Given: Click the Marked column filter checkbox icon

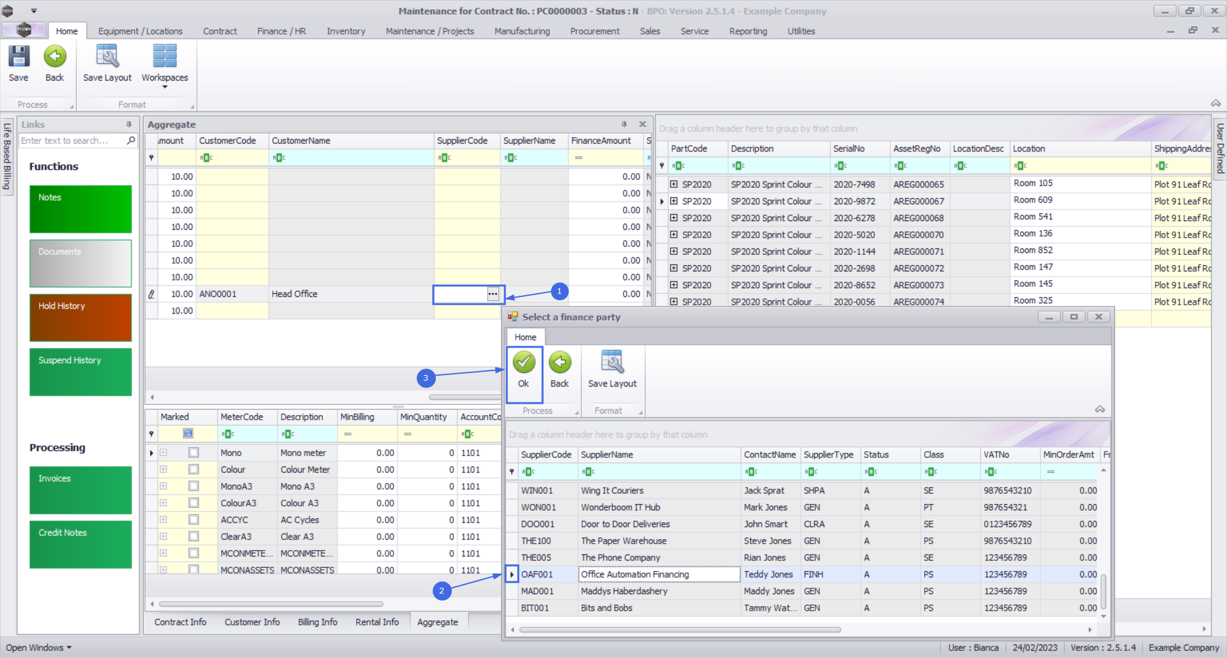Looking at the screenshot, I should [188, 434].
